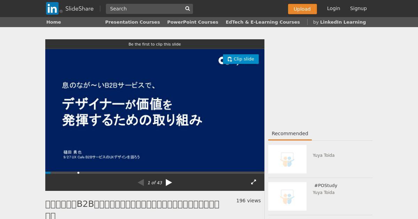
Task: Click the LinkedIn logo icon
Action: click(x=52, y=8)
